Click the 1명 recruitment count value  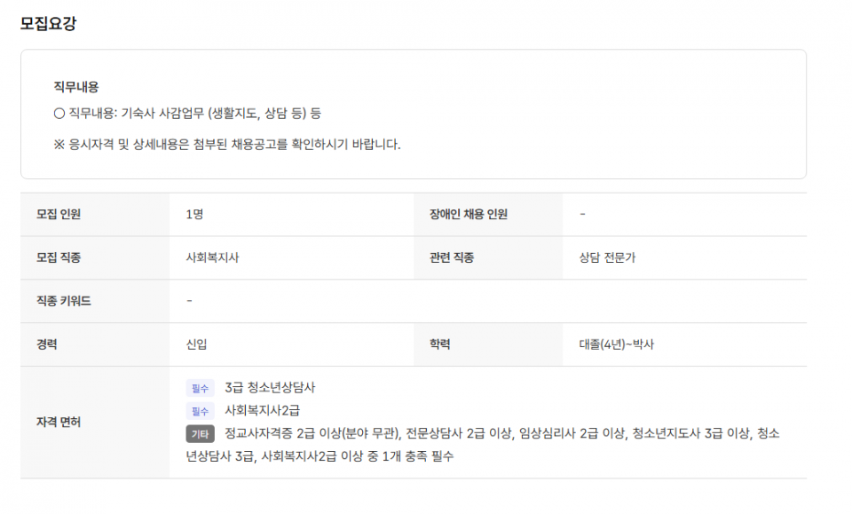point(194,215)
